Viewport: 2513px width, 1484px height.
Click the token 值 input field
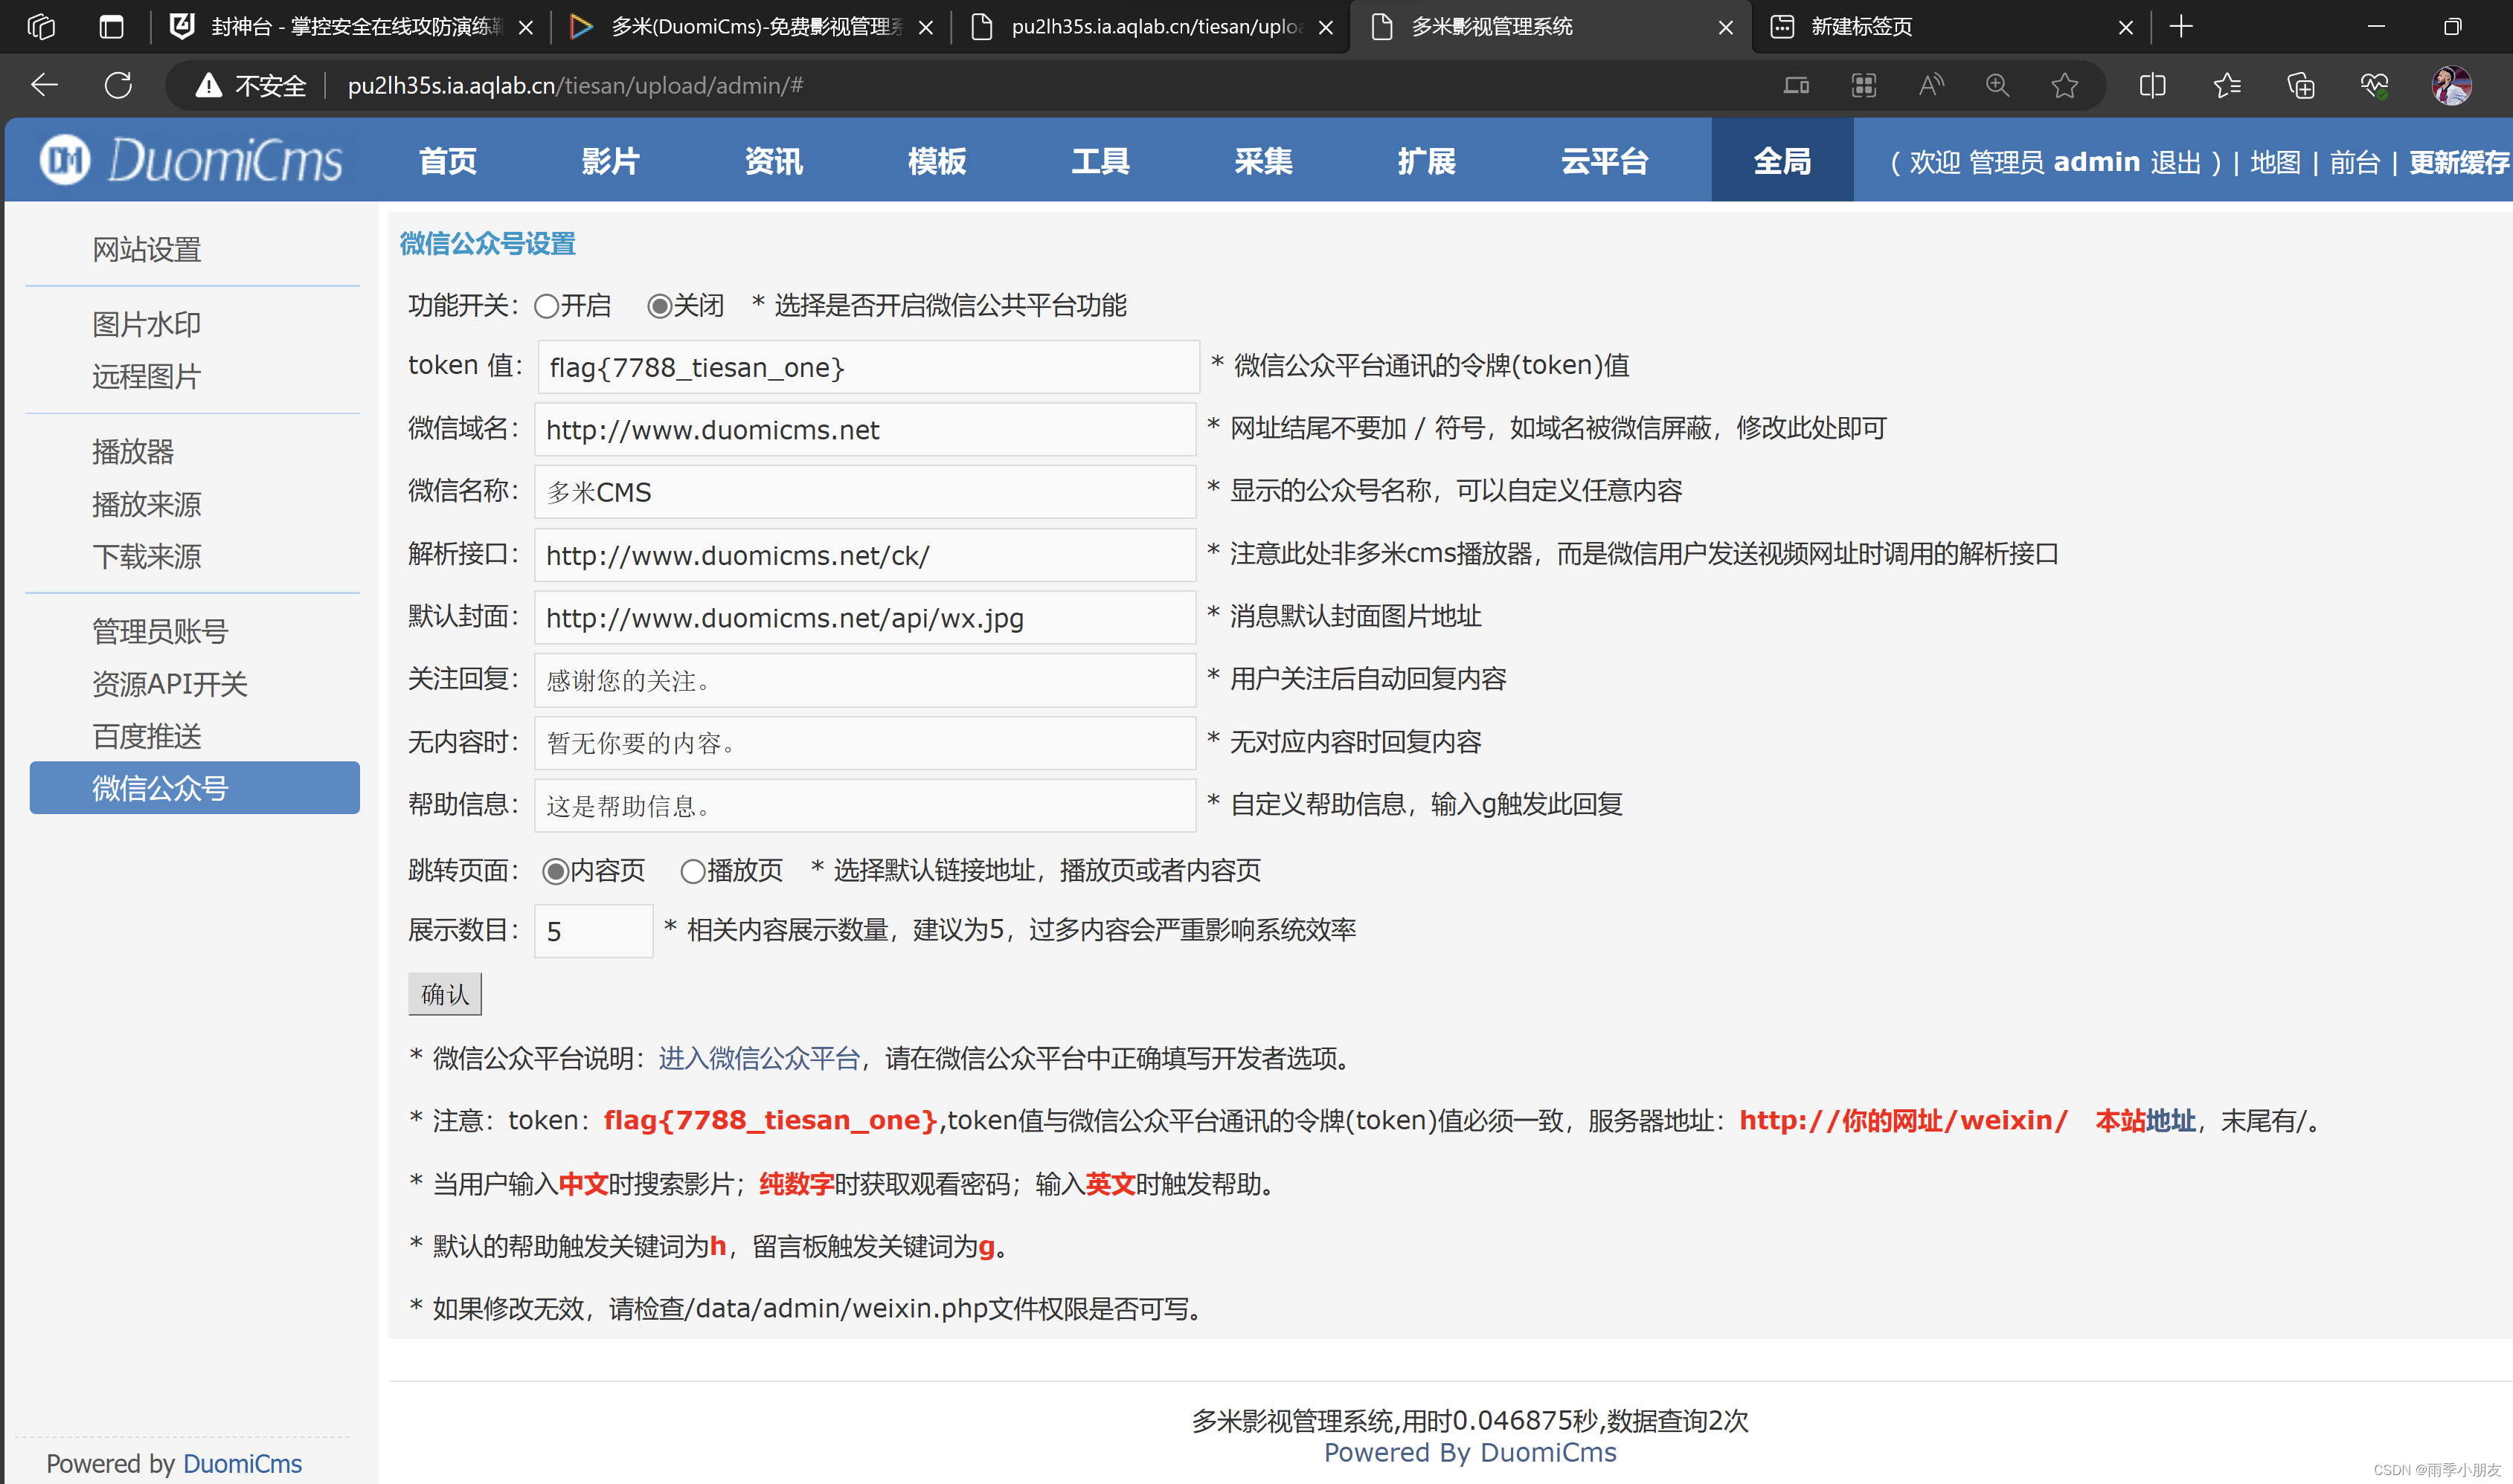867,367
